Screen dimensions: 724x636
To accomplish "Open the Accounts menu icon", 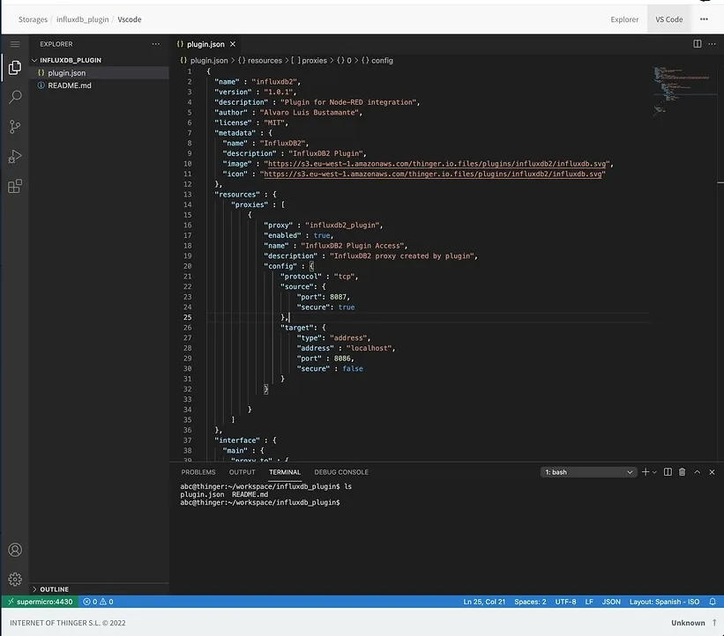I will tap(15, 550).
